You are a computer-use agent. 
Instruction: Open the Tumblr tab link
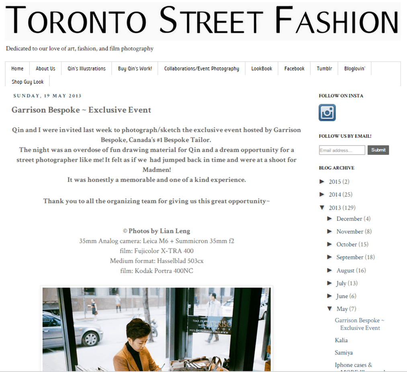pyautogui.click(x=324, y=69)
